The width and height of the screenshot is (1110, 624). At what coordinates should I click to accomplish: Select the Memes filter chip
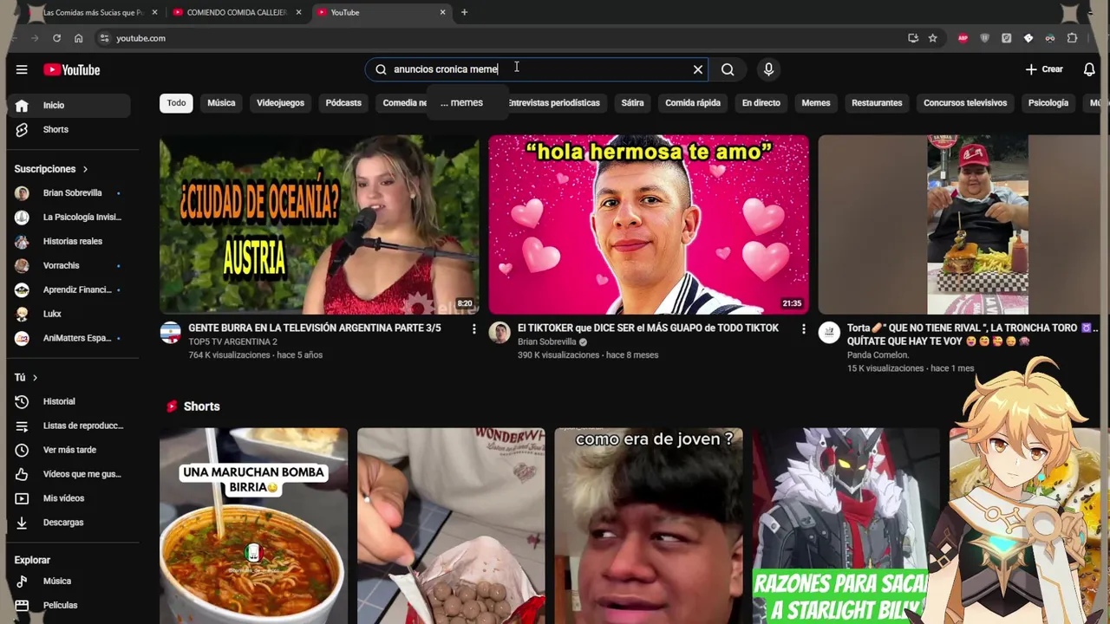[816, 103]
